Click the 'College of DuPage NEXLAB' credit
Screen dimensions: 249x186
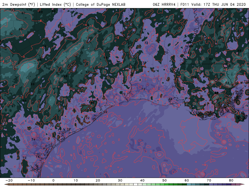101,4
